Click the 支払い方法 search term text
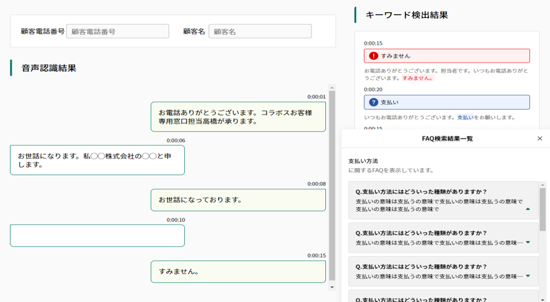 [x=363, y=161]
